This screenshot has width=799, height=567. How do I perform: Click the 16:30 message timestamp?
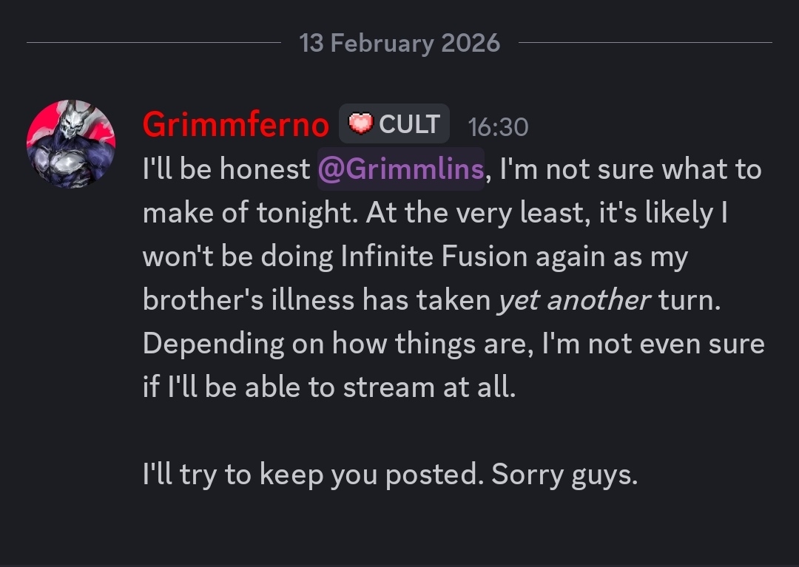(x=498, y=127)
